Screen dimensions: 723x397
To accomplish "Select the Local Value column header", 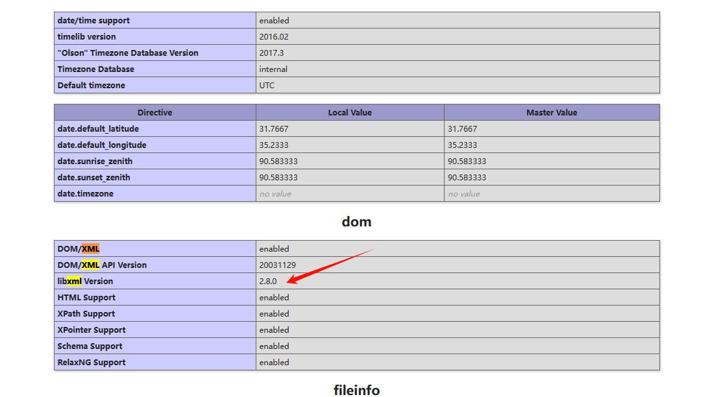I will pos(349,112).
